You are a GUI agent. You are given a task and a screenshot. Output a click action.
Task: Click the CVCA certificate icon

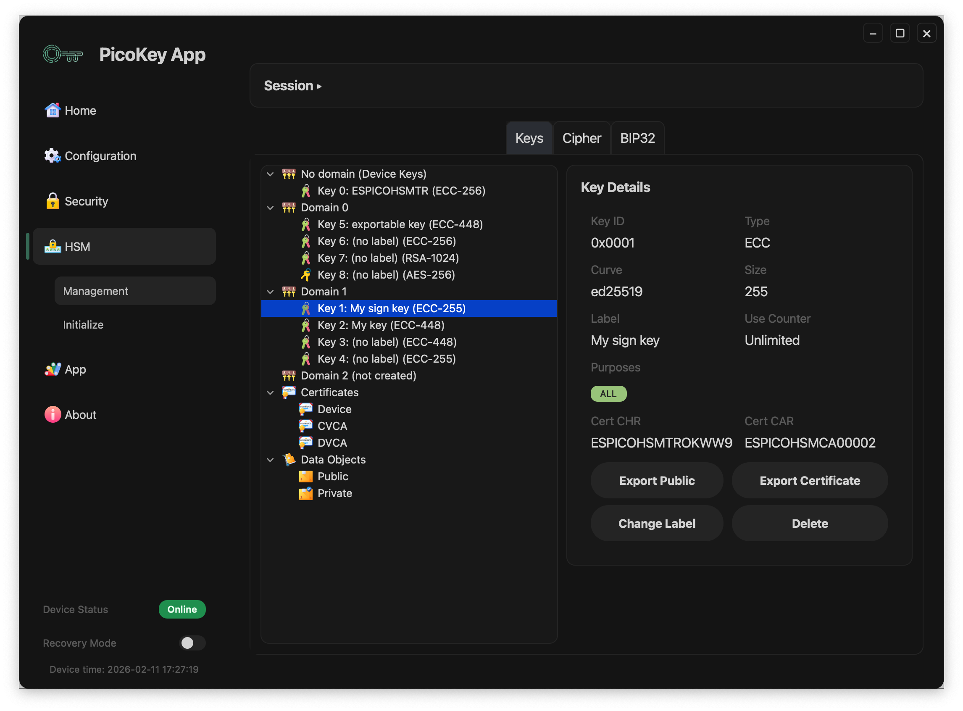click(305, 426)
